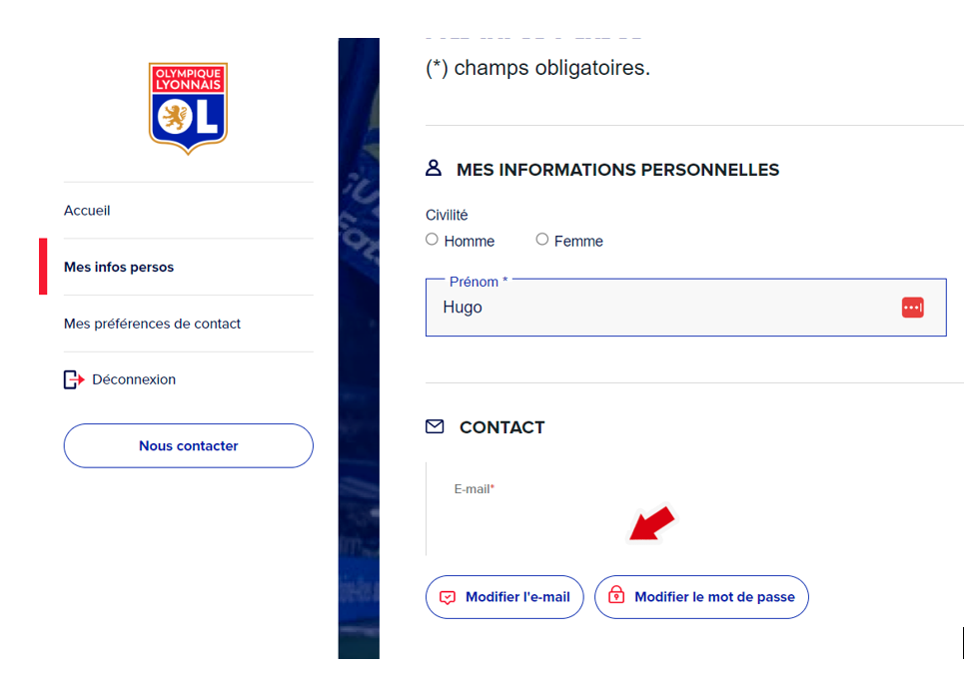This screenshot has width=968, height=677.
Task: Click the Déconnexion logout arrow icon
Action: pos(74,379)
